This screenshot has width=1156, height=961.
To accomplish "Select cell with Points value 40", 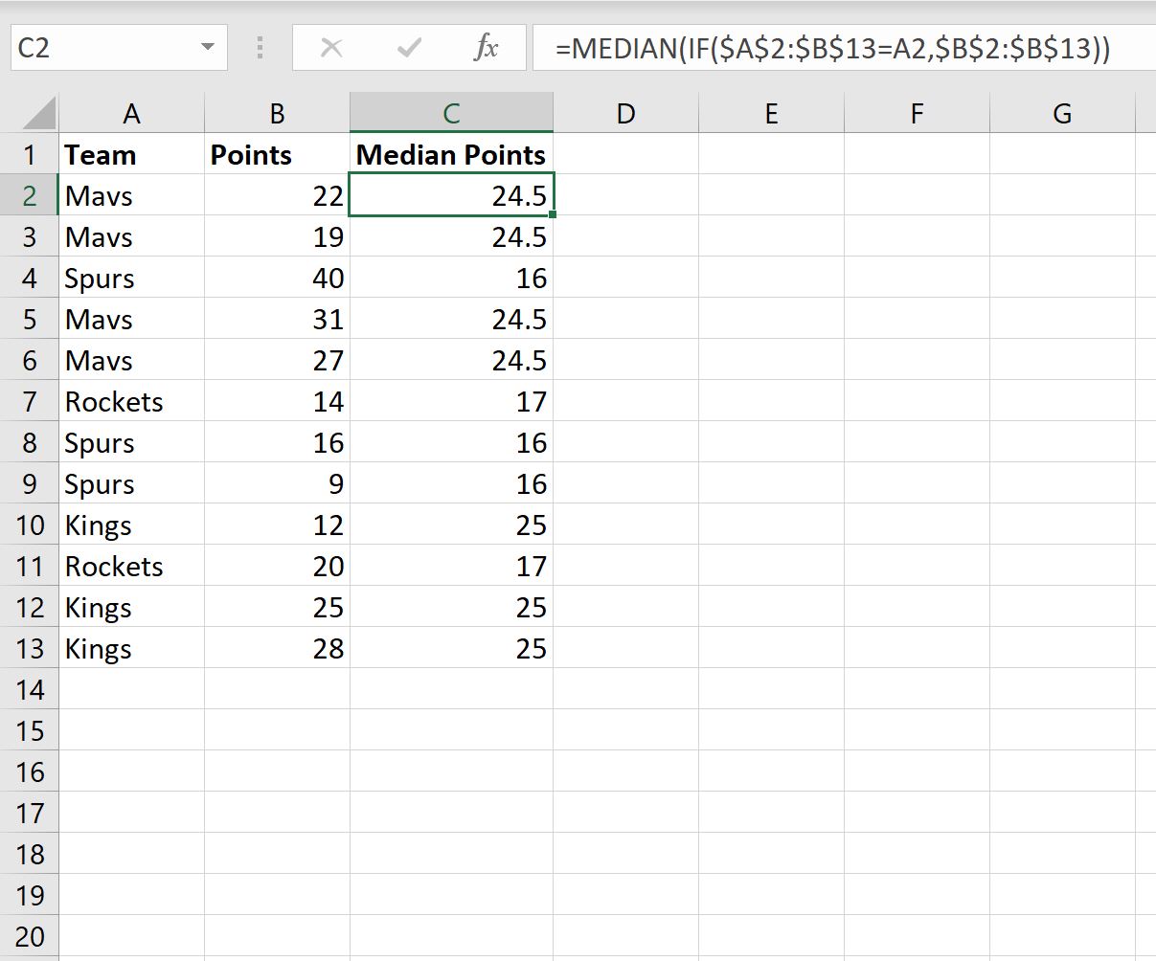I will pyautogui.click(x=277, y=278).
